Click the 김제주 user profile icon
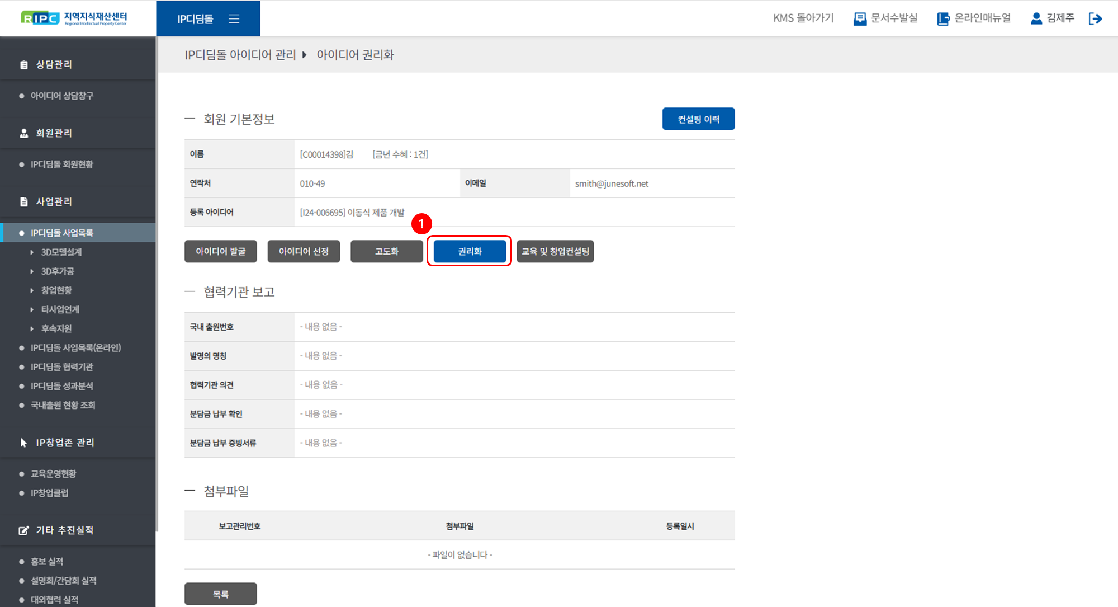The width and height of the screenshot is (1118, 607). coord(1036,18)
